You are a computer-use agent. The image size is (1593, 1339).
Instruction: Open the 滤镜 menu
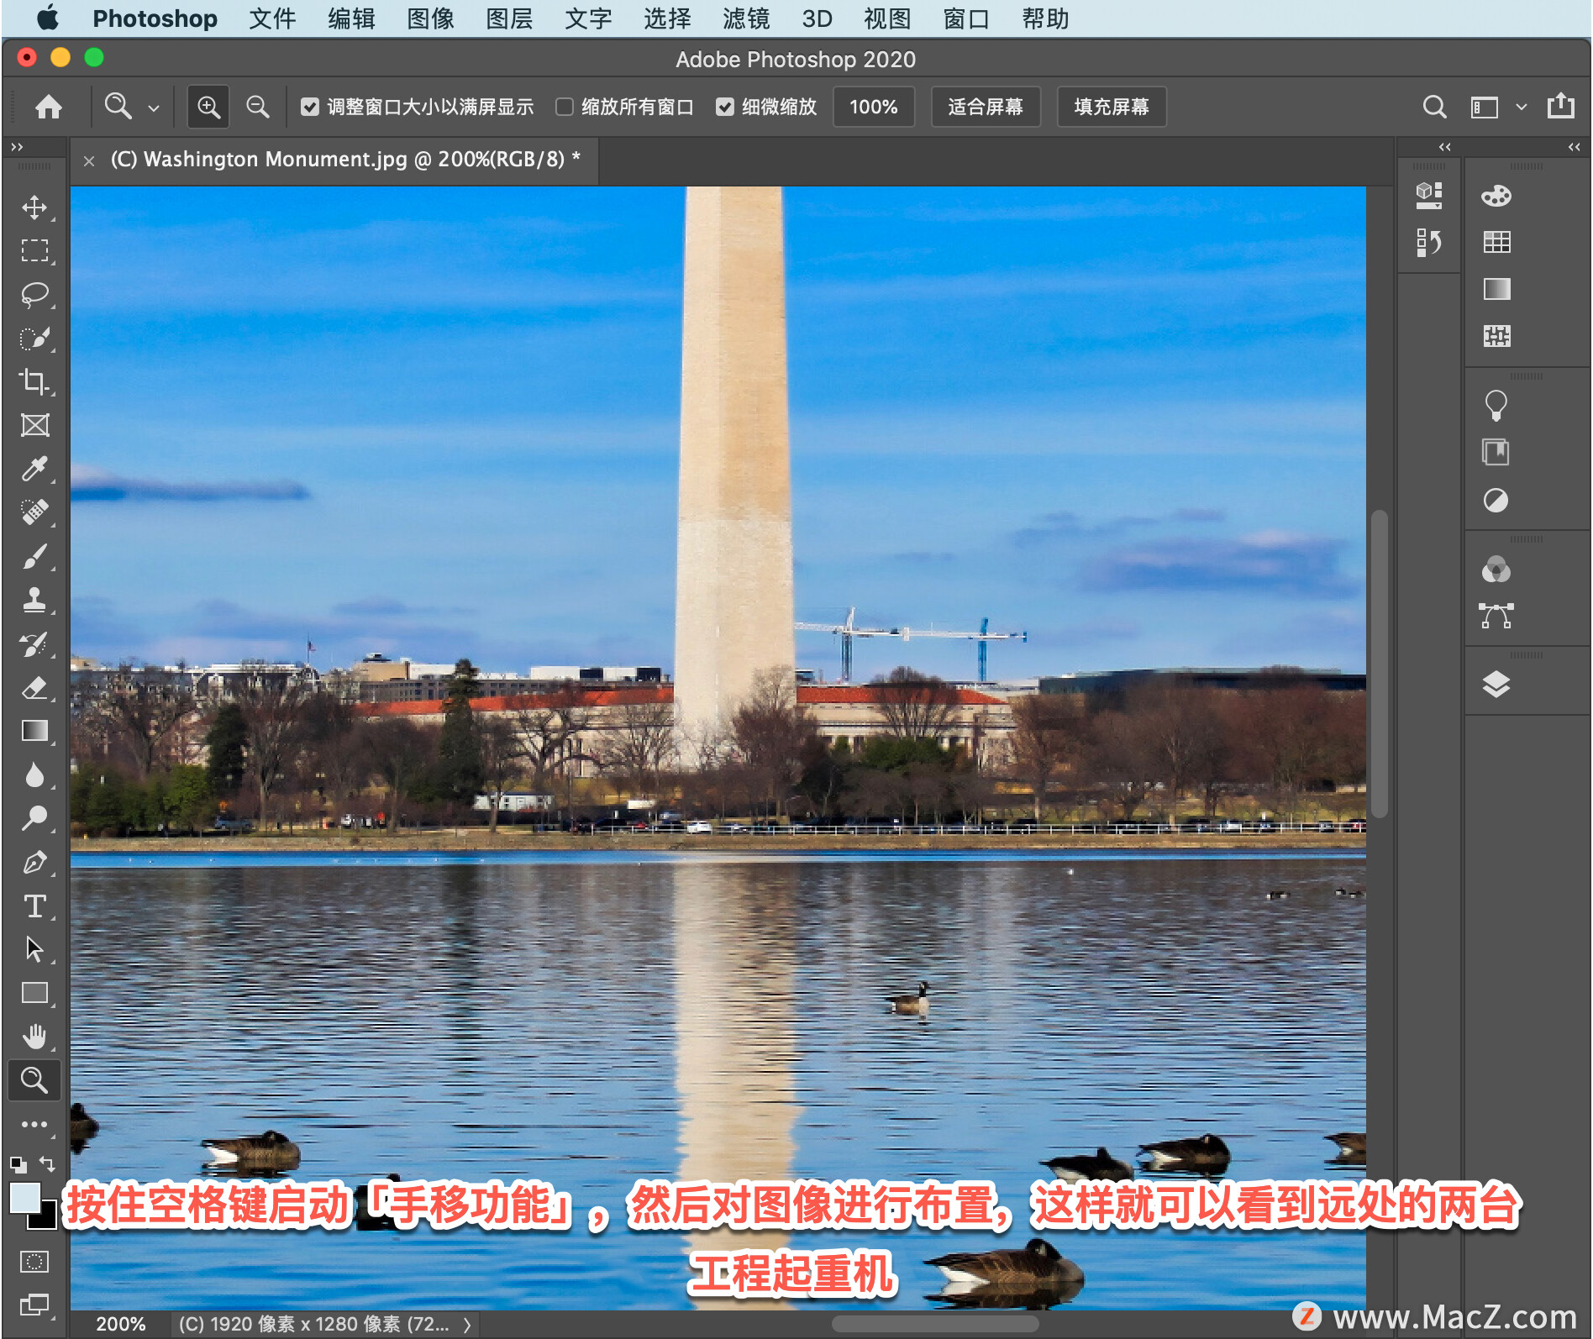746,18
